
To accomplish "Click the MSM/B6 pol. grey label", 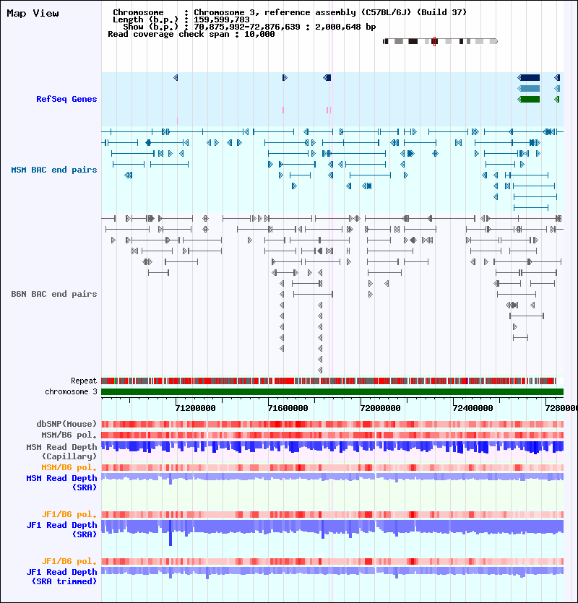I will (x=69, y=435).
